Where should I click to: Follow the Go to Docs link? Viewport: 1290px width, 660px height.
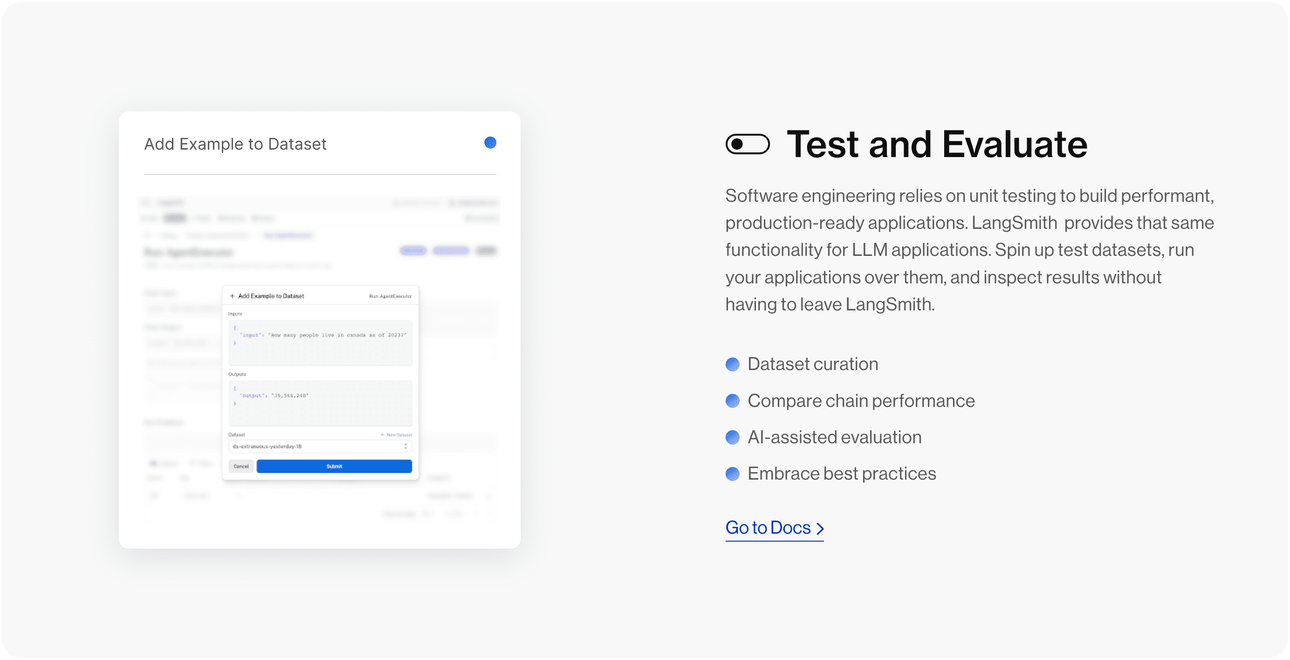[774, 528]
